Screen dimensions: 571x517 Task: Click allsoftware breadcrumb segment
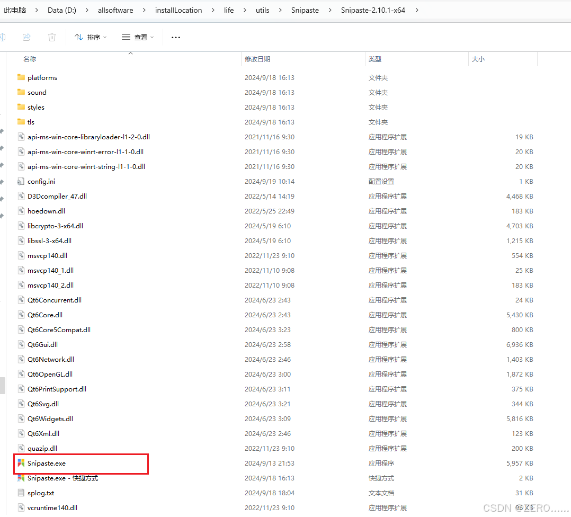[x=115, y=10]
